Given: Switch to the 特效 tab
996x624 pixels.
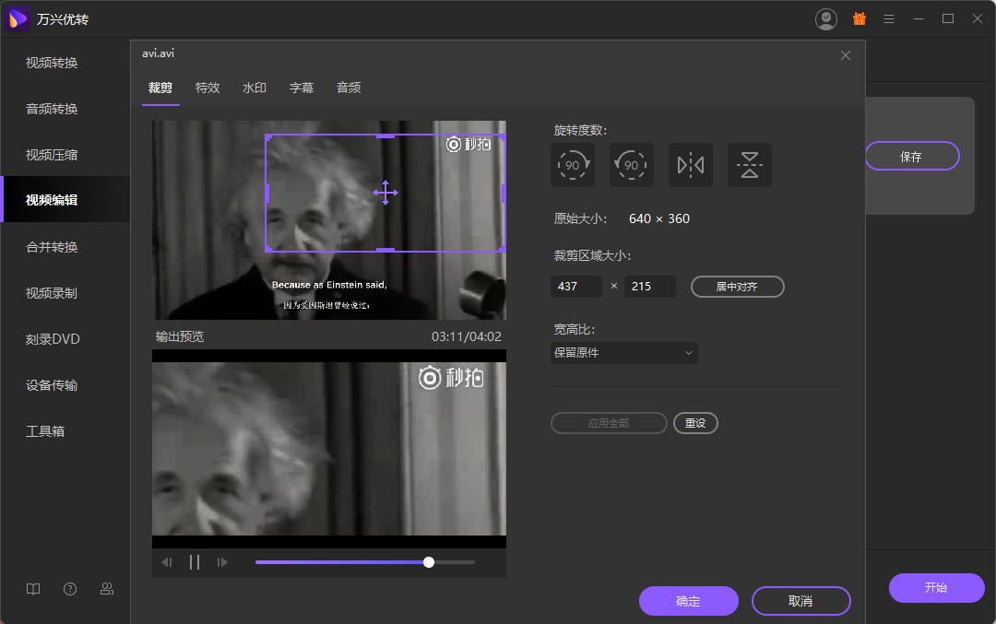Looking at the screenshot, I should tap(207, 88).
